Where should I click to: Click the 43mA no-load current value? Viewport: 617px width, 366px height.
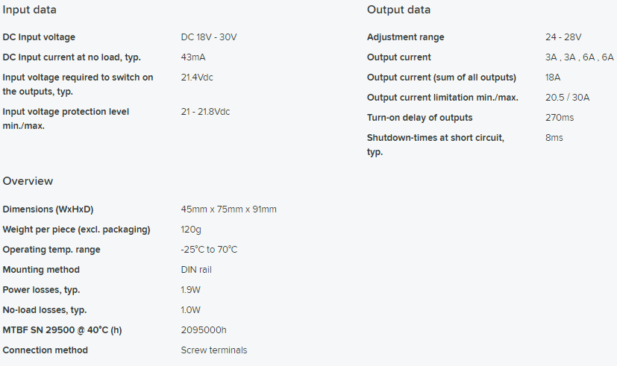[193, 57]
